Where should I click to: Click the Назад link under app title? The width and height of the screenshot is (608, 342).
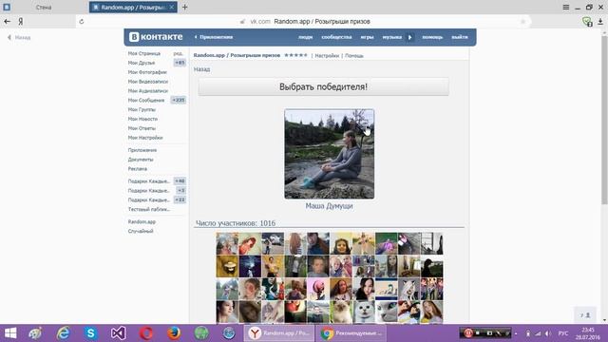[201, 69]
